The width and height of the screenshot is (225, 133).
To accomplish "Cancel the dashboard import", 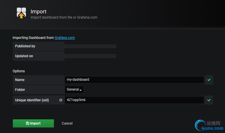I will [67, 123].
